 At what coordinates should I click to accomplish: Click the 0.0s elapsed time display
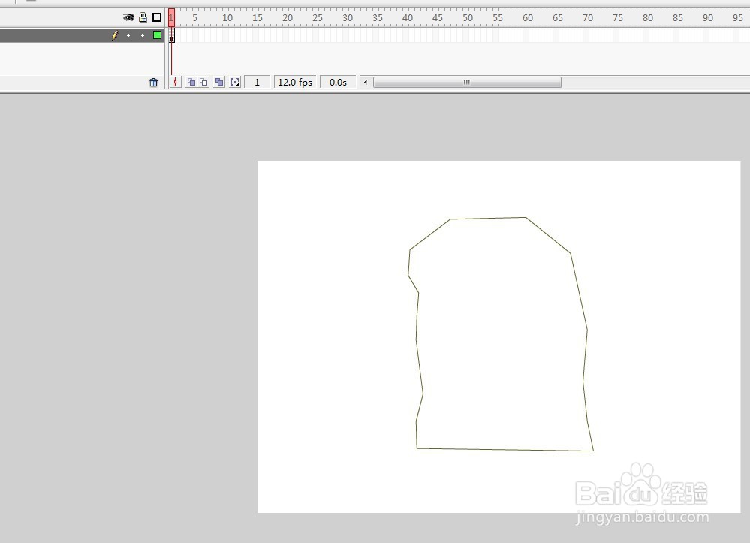[338, 83]
